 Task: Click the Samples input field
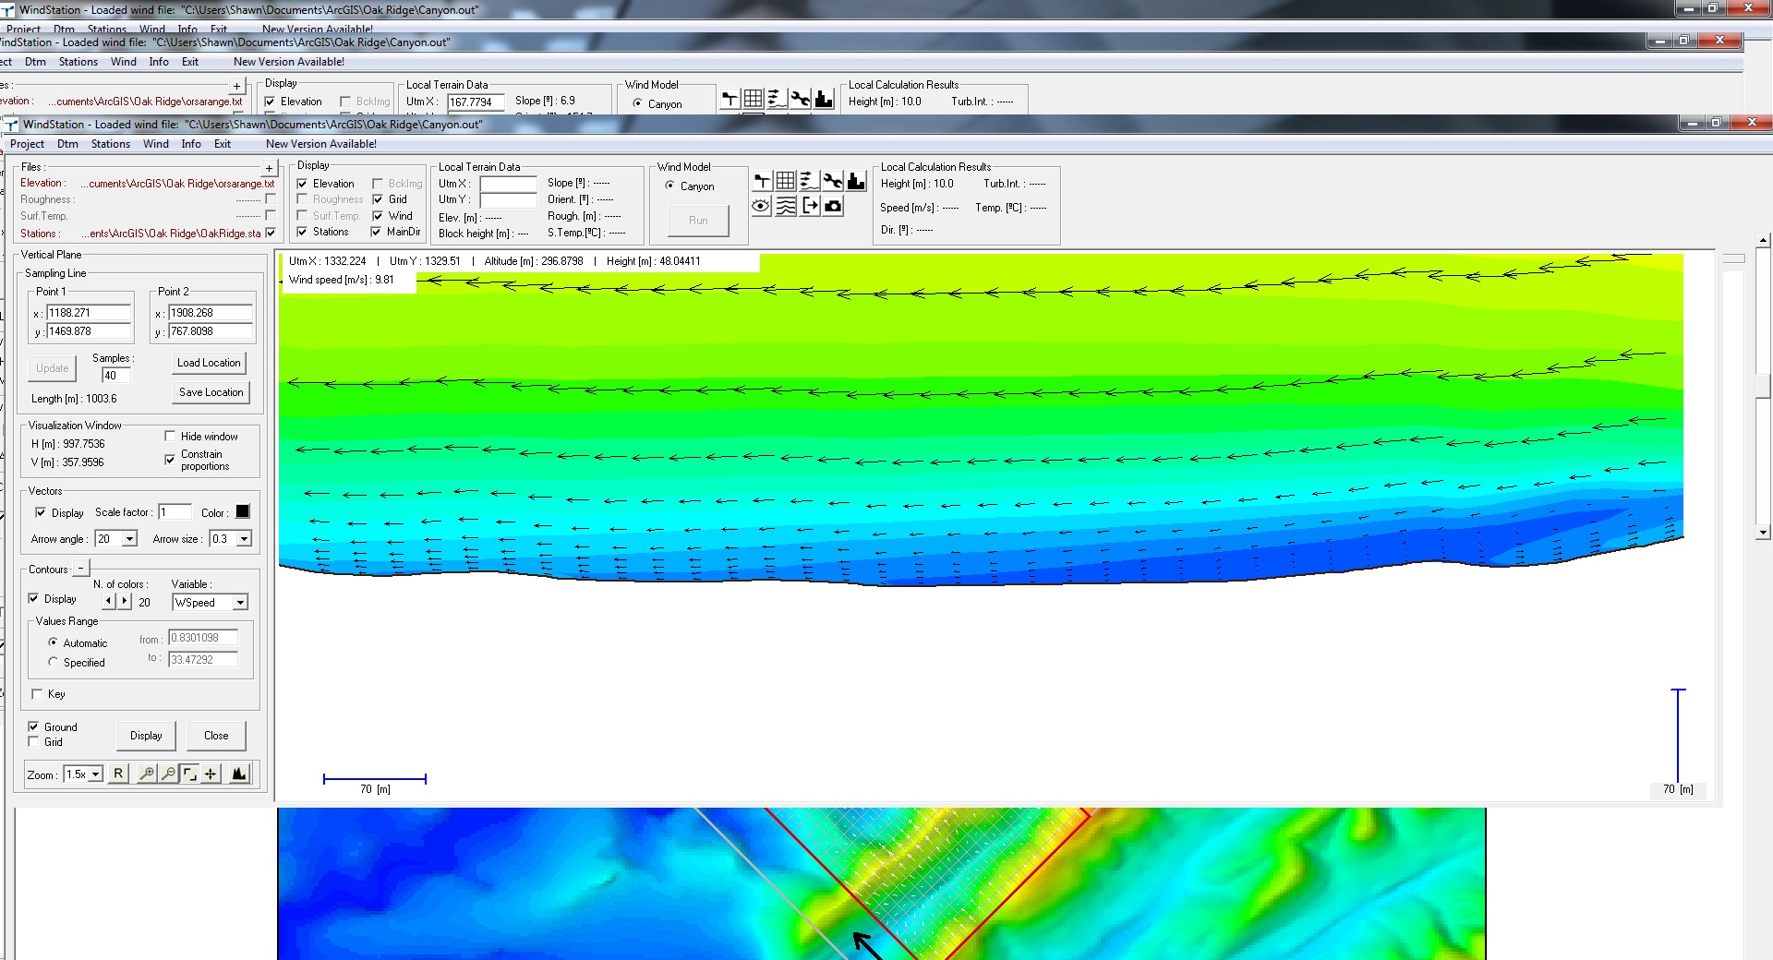coord(115,376)
